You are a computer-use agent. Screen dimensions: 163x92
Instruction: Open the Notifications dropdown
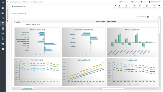pyautogui.click(x=124, y=2)
